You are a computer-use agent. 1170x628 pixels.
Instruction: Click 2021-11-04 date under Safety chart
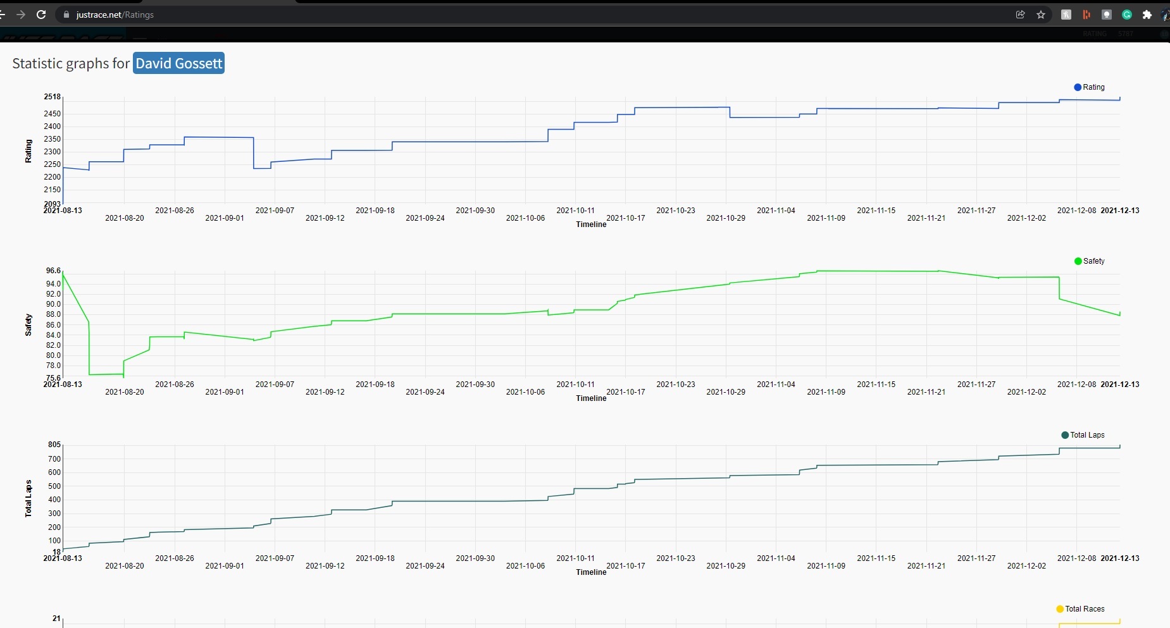coord(776,385)
